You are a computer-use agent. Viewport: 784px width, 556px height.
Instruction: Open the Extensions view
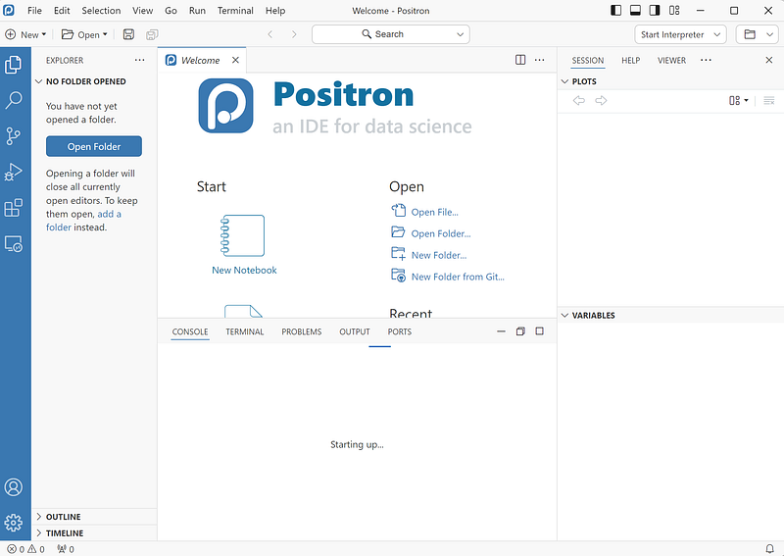coord(14,208)
